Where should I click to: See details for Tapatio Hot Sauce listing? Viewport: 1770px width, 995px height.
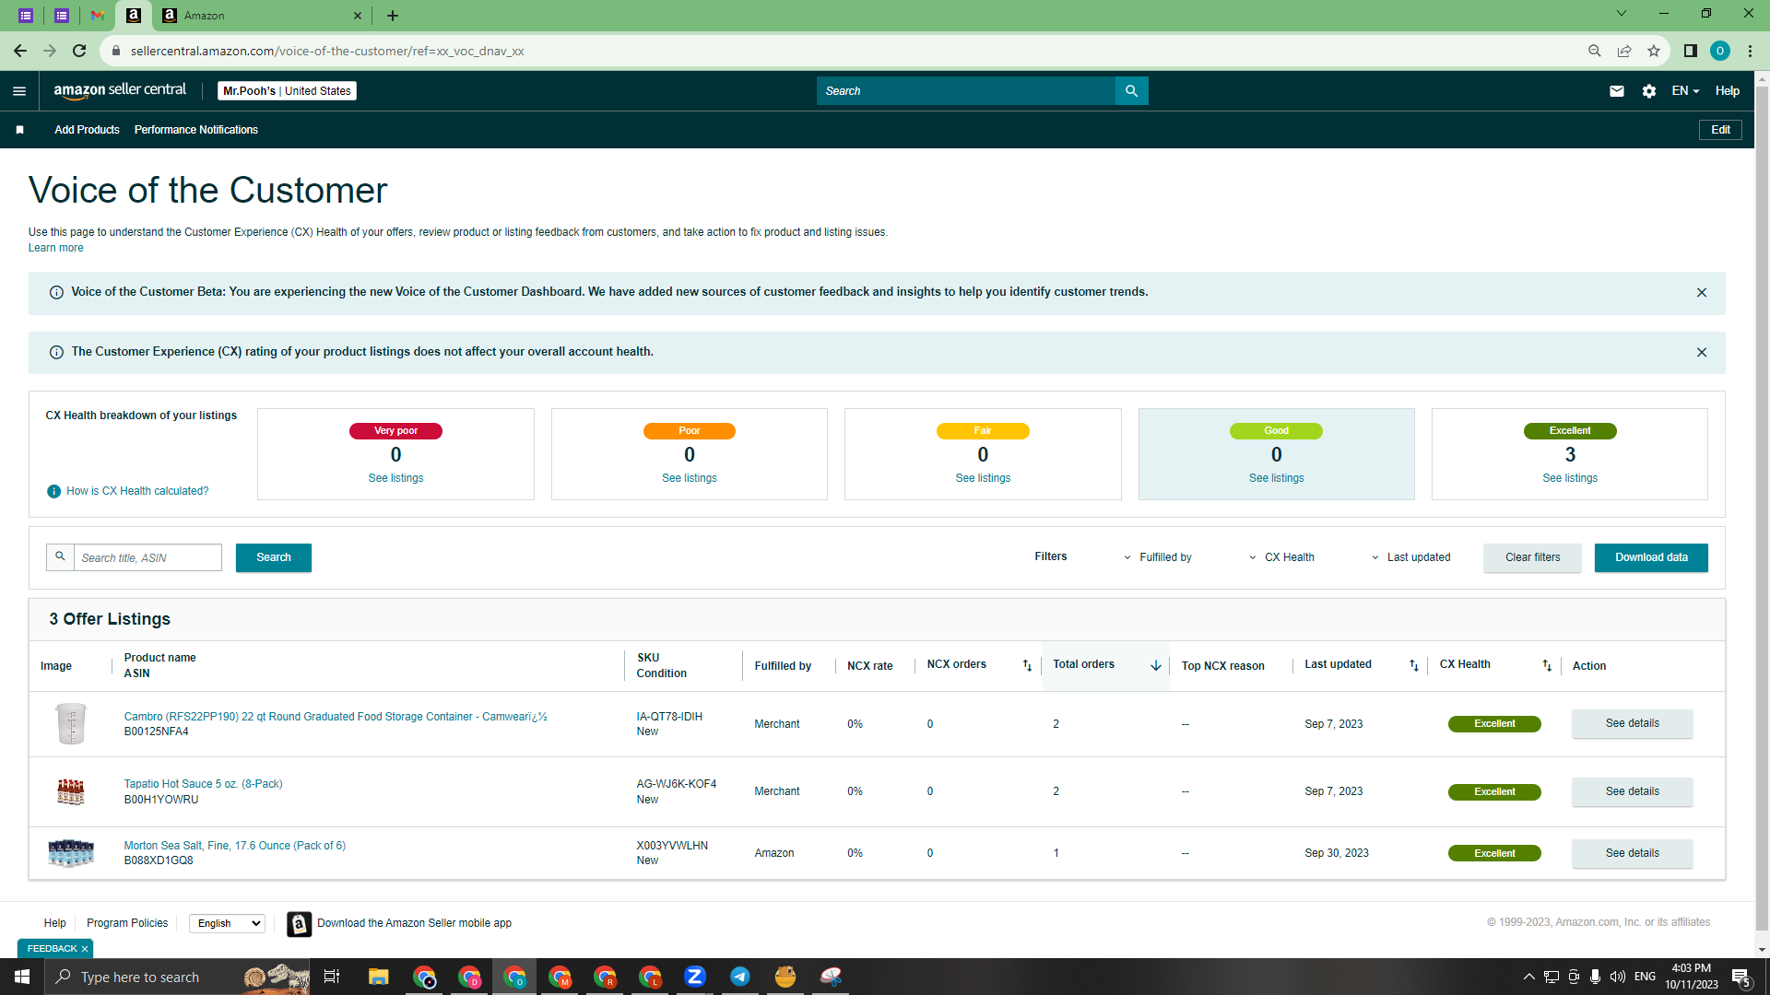[x=1632, y=792]
